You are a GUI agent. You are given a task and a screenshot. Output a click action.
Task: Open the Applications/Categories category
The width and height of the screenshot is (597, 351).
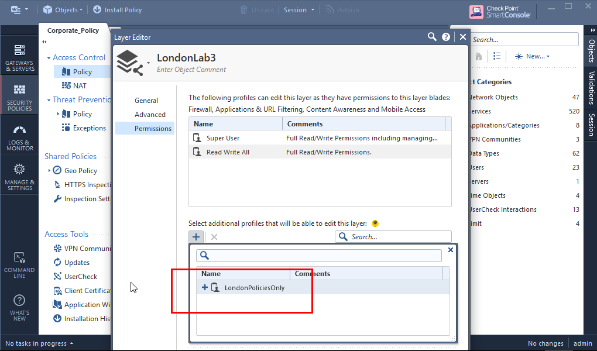point(524,125)
